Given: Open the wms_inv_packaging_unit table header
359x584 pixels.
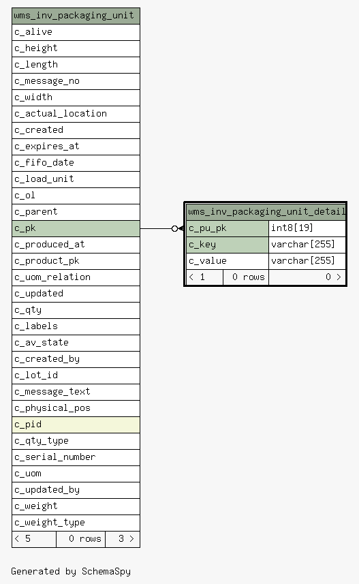Looking at the screenshot, I should pos(76,16).
